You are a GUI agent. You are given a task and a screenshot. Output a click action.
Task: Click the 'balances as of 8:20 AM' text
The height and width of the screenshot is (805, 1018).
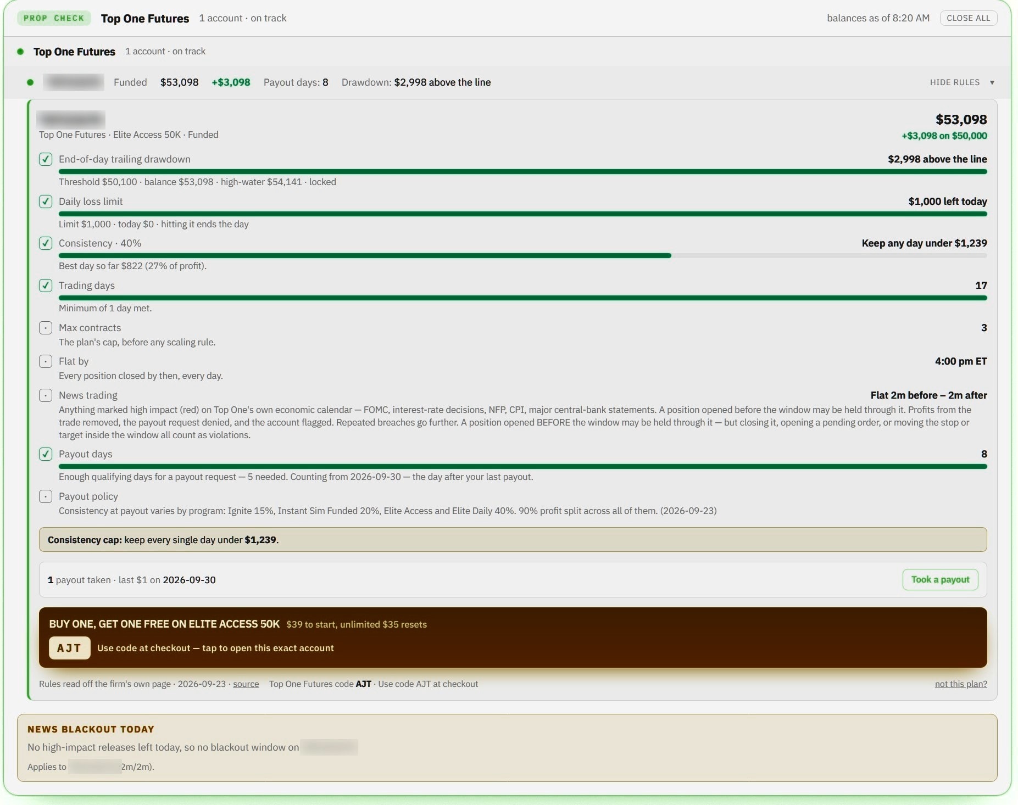(878, 18)
